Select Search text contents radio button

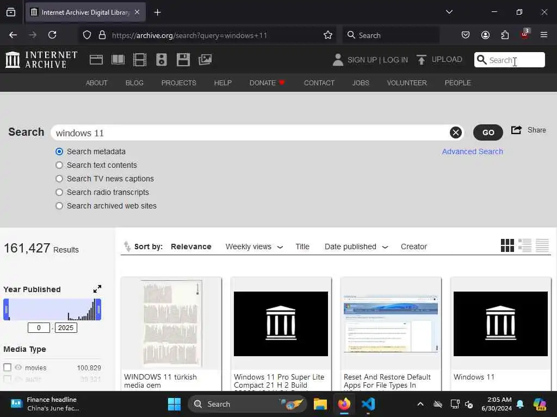coord(59,165)
